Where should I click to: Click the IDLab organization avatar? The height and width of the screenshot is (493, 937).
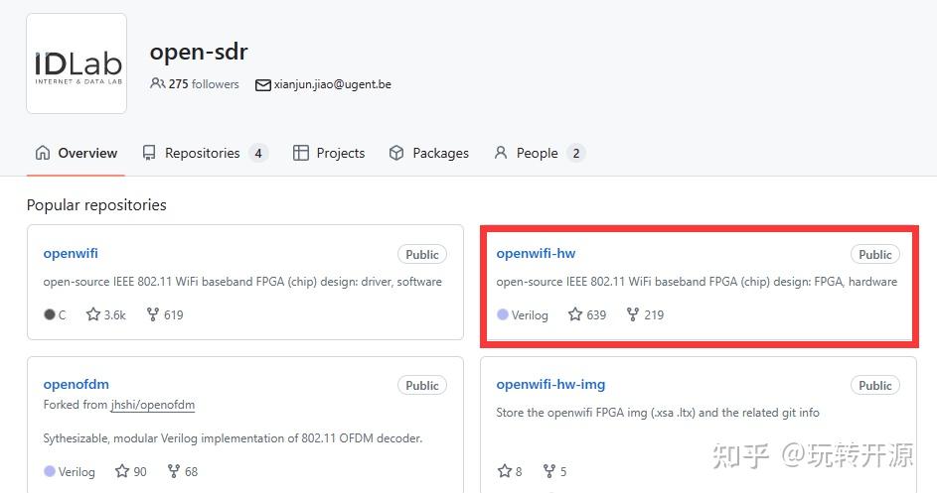tap(77, 63)
